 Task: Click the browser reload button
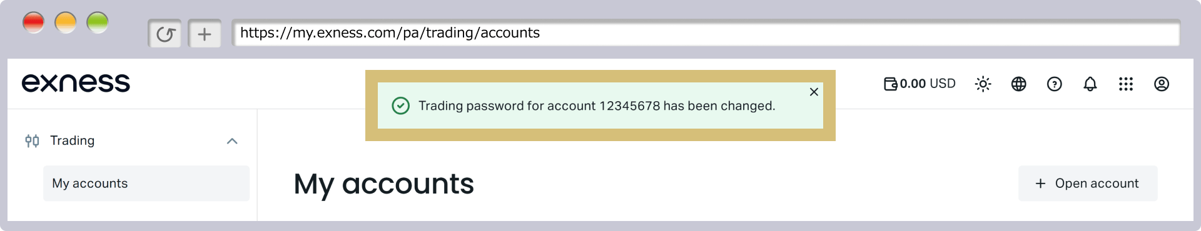pyautogui.click(x=165, y=34)
